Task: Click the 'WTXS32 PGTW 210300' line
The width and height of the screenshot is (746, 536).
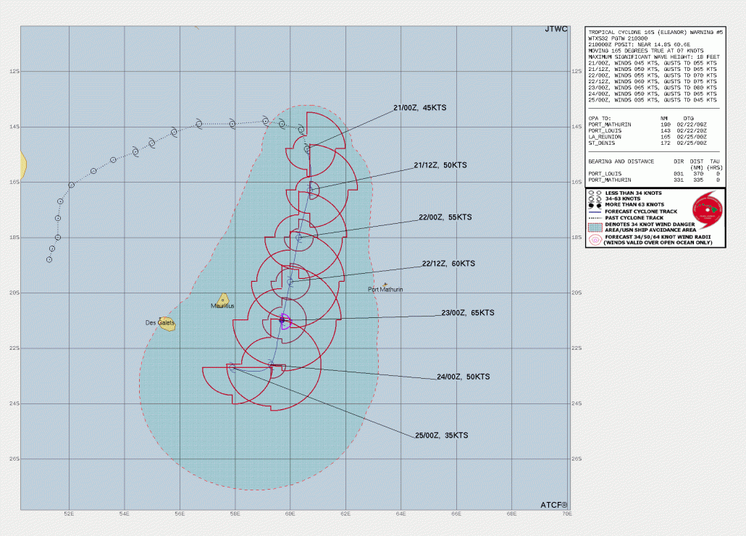Action: [x=618, y=38]
